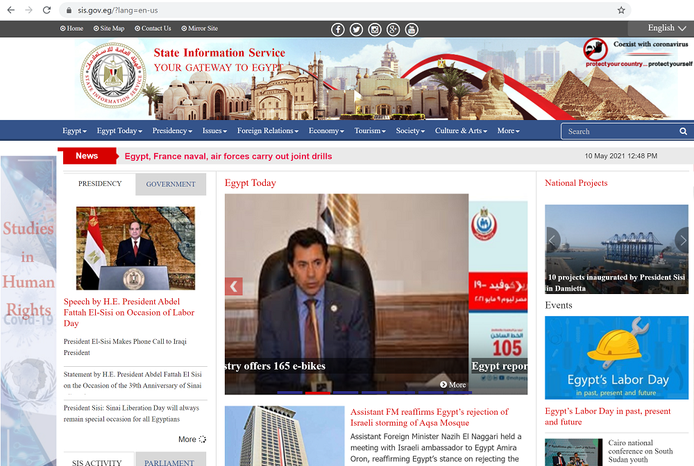Expand the Foreign Relations menu
Viewport: 694px width, 466px height.
click(x=268, y=131)
